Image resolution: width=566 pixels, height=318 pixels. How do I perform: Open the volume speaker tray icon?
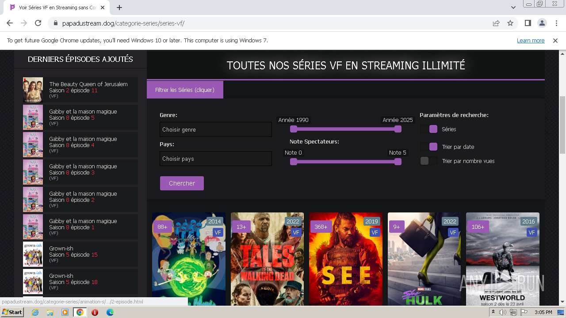(x=503, y=312)
